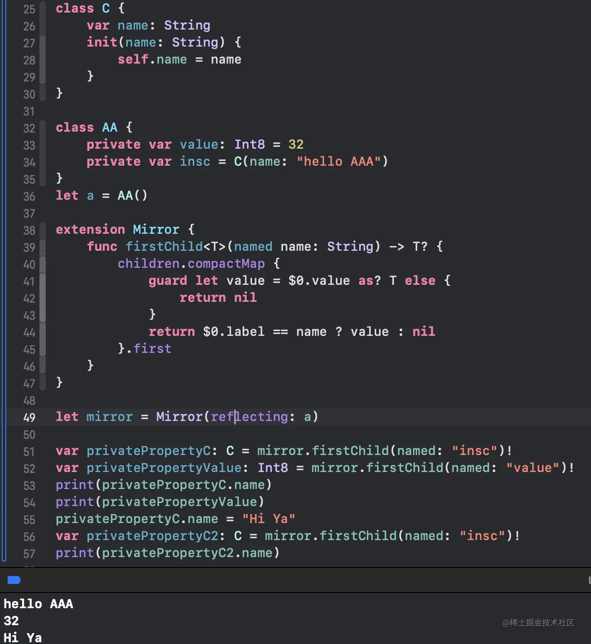Click "privatePropertyC: C" declaration on line 51
Screen dimensions: 591x644
(161, 451)
